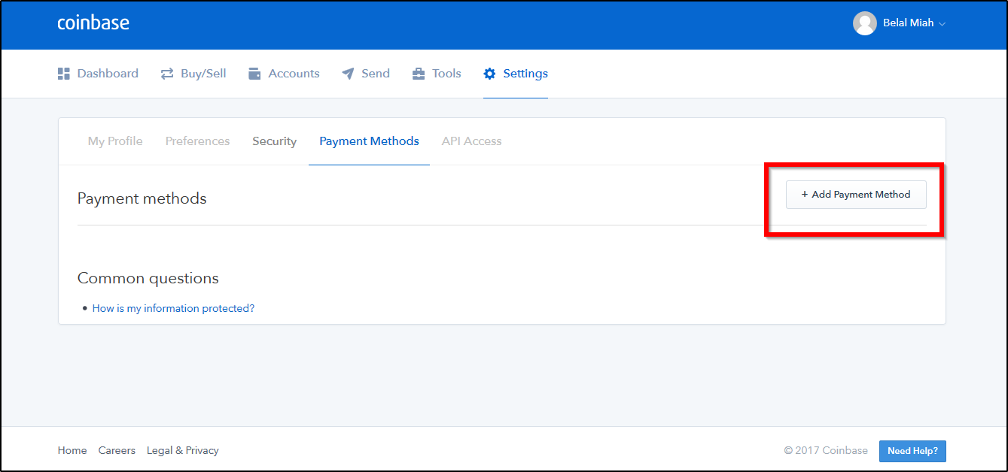Click the 'Payment methods' heading
This screenshot has width=1008, height=472.
click(142, 198)
